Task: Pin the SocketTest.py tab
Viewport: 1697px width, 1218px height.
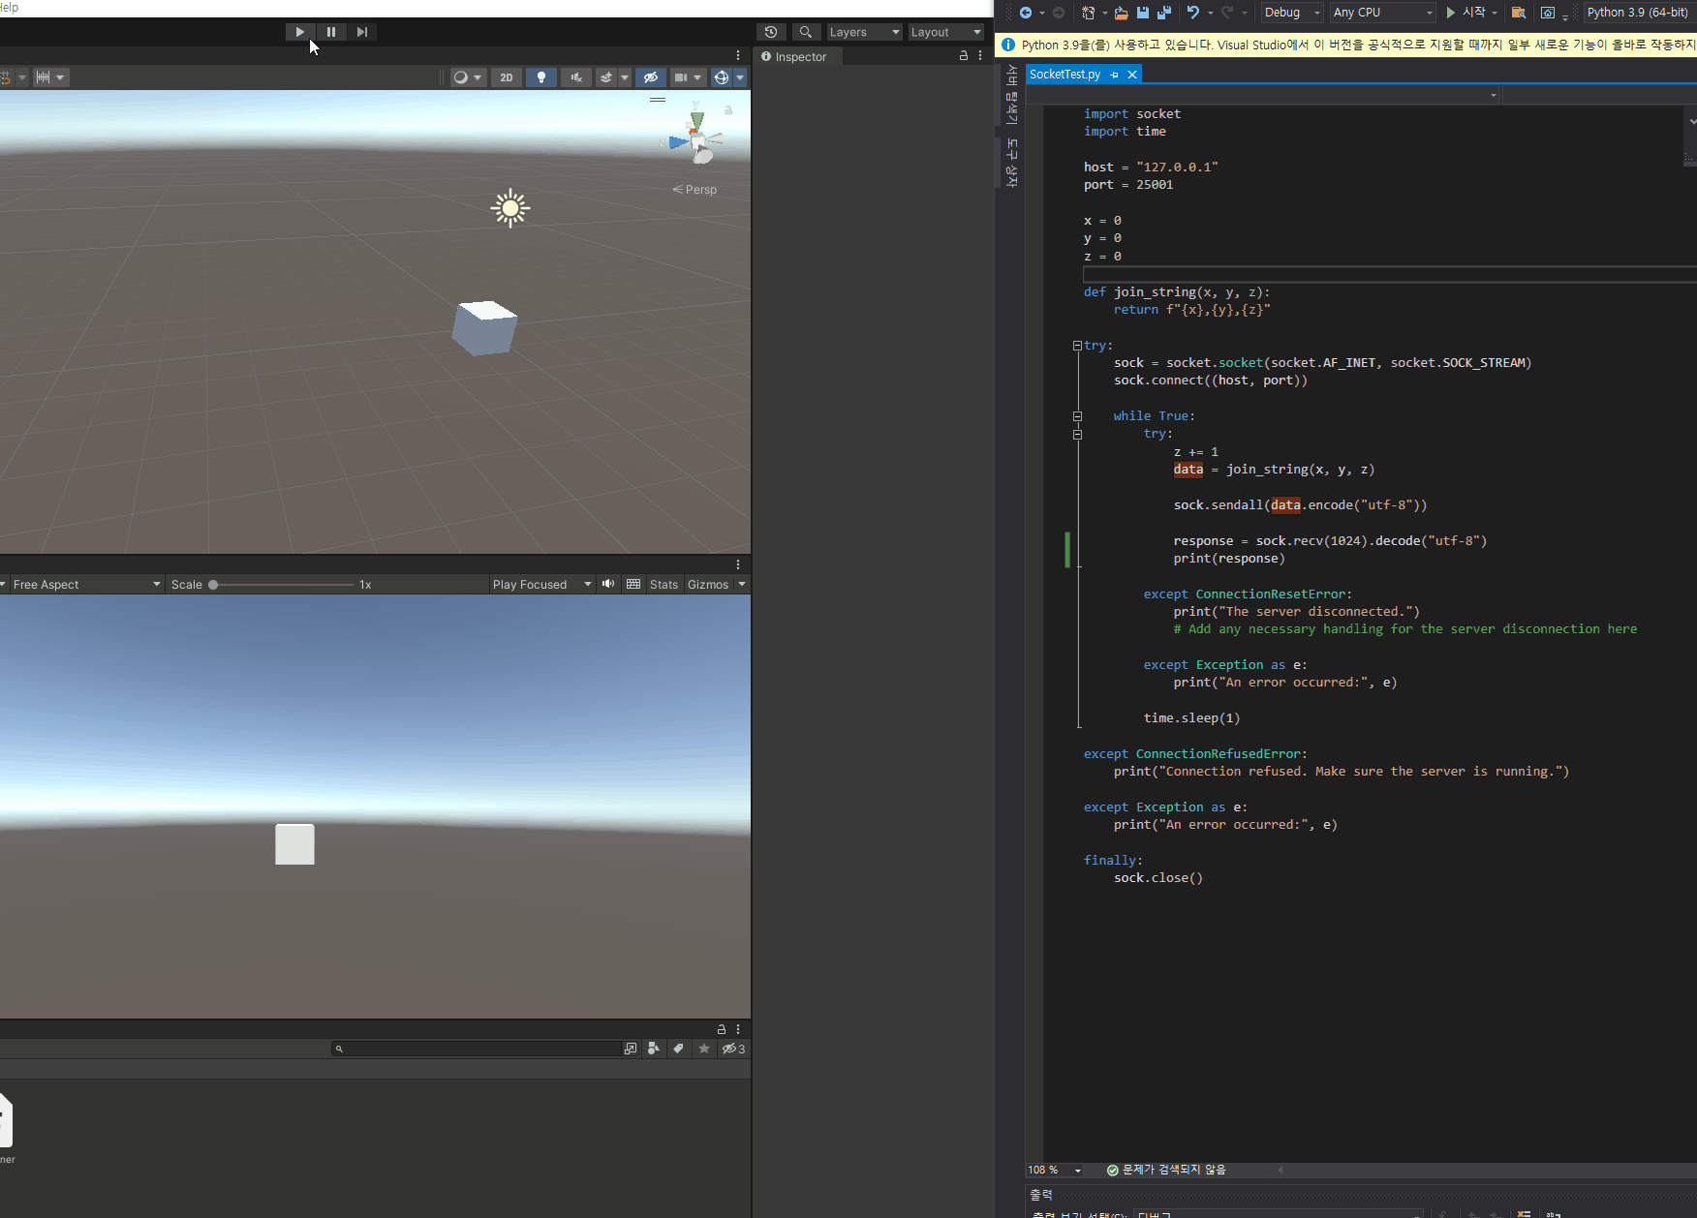Action: 1114,75
